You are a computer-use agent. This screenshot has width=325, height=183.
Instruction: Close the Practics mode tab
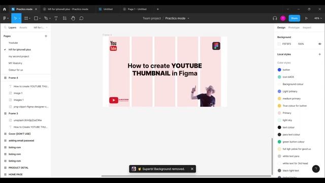click(36, 9)
